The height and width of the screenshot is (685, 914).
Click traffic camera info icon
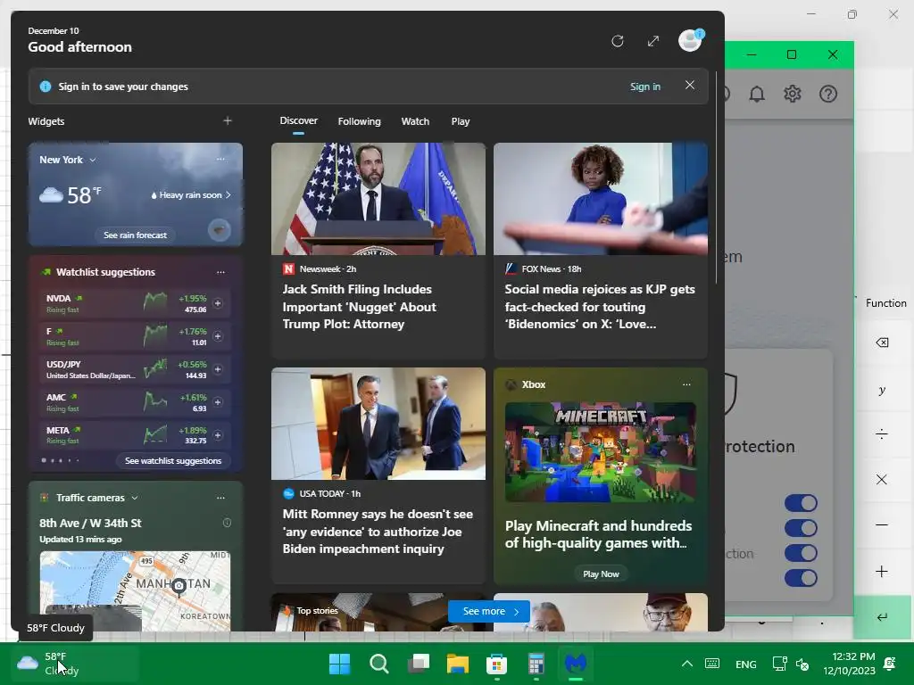(227, 523)
